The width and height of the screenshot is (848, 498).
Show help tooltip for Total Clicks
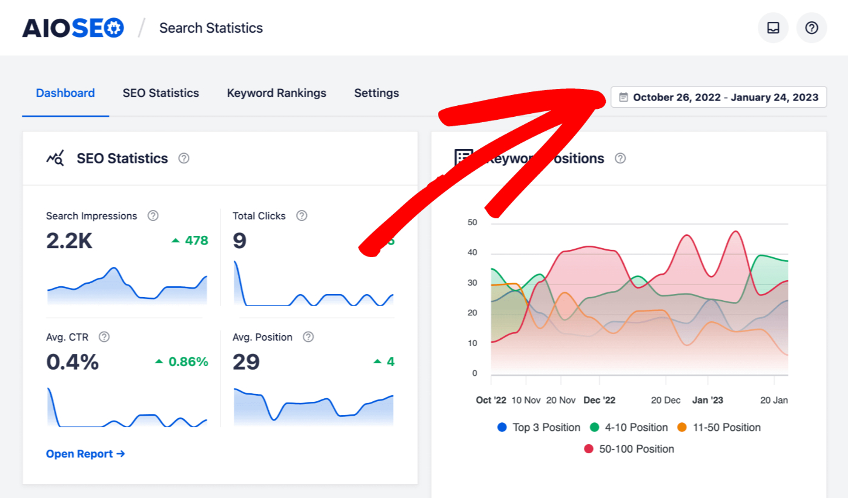point(302,215)
